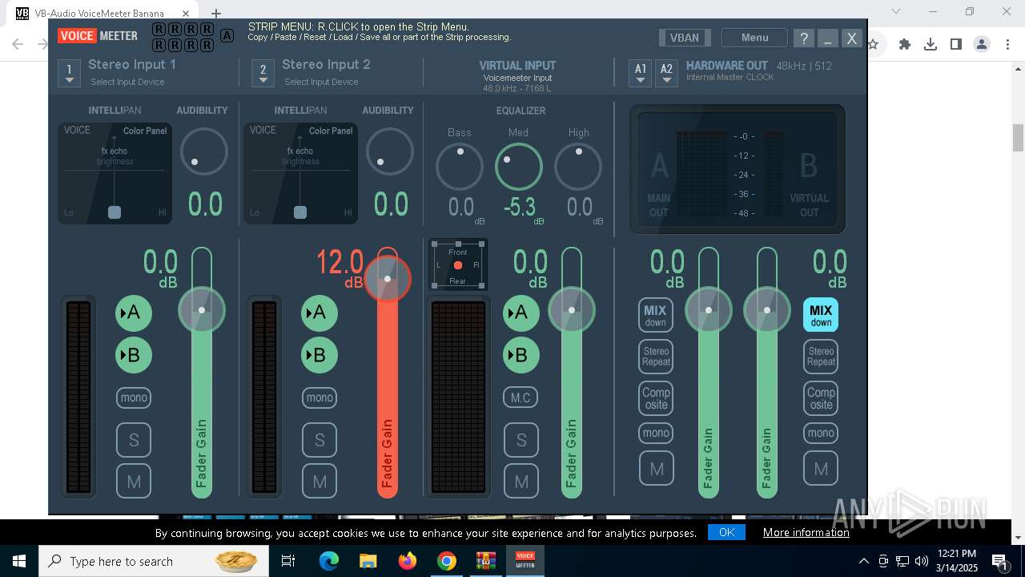Open A1 hardware output device dropdown
This screenshot has width=1025, height=577.
point(641,73)
